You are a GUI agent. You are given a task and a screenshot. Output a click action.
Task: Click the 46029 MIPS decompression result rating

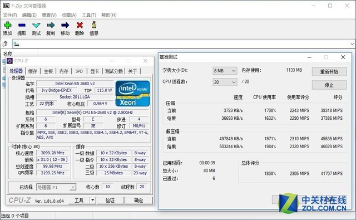pyautogui.click(x=332, y=146)
